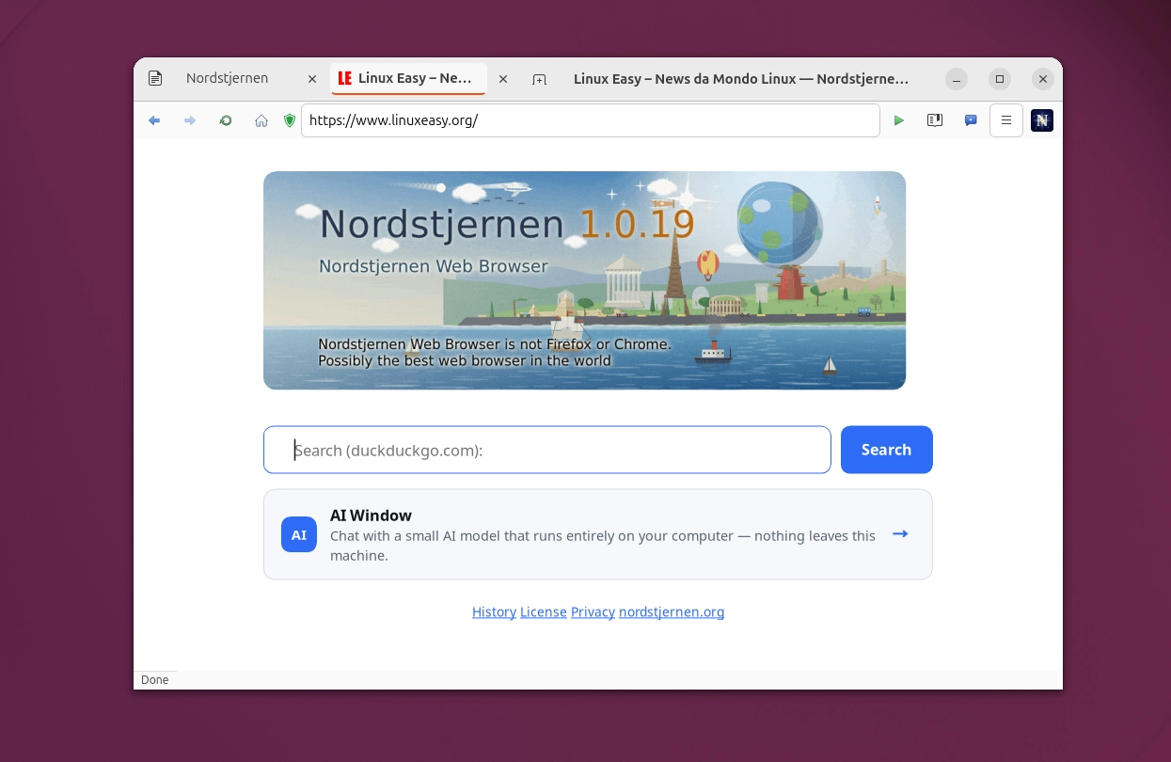Click into the duckduckgo search field
Image resolution: width=1171 pixels, height=762 pixels.
point(547,450)
